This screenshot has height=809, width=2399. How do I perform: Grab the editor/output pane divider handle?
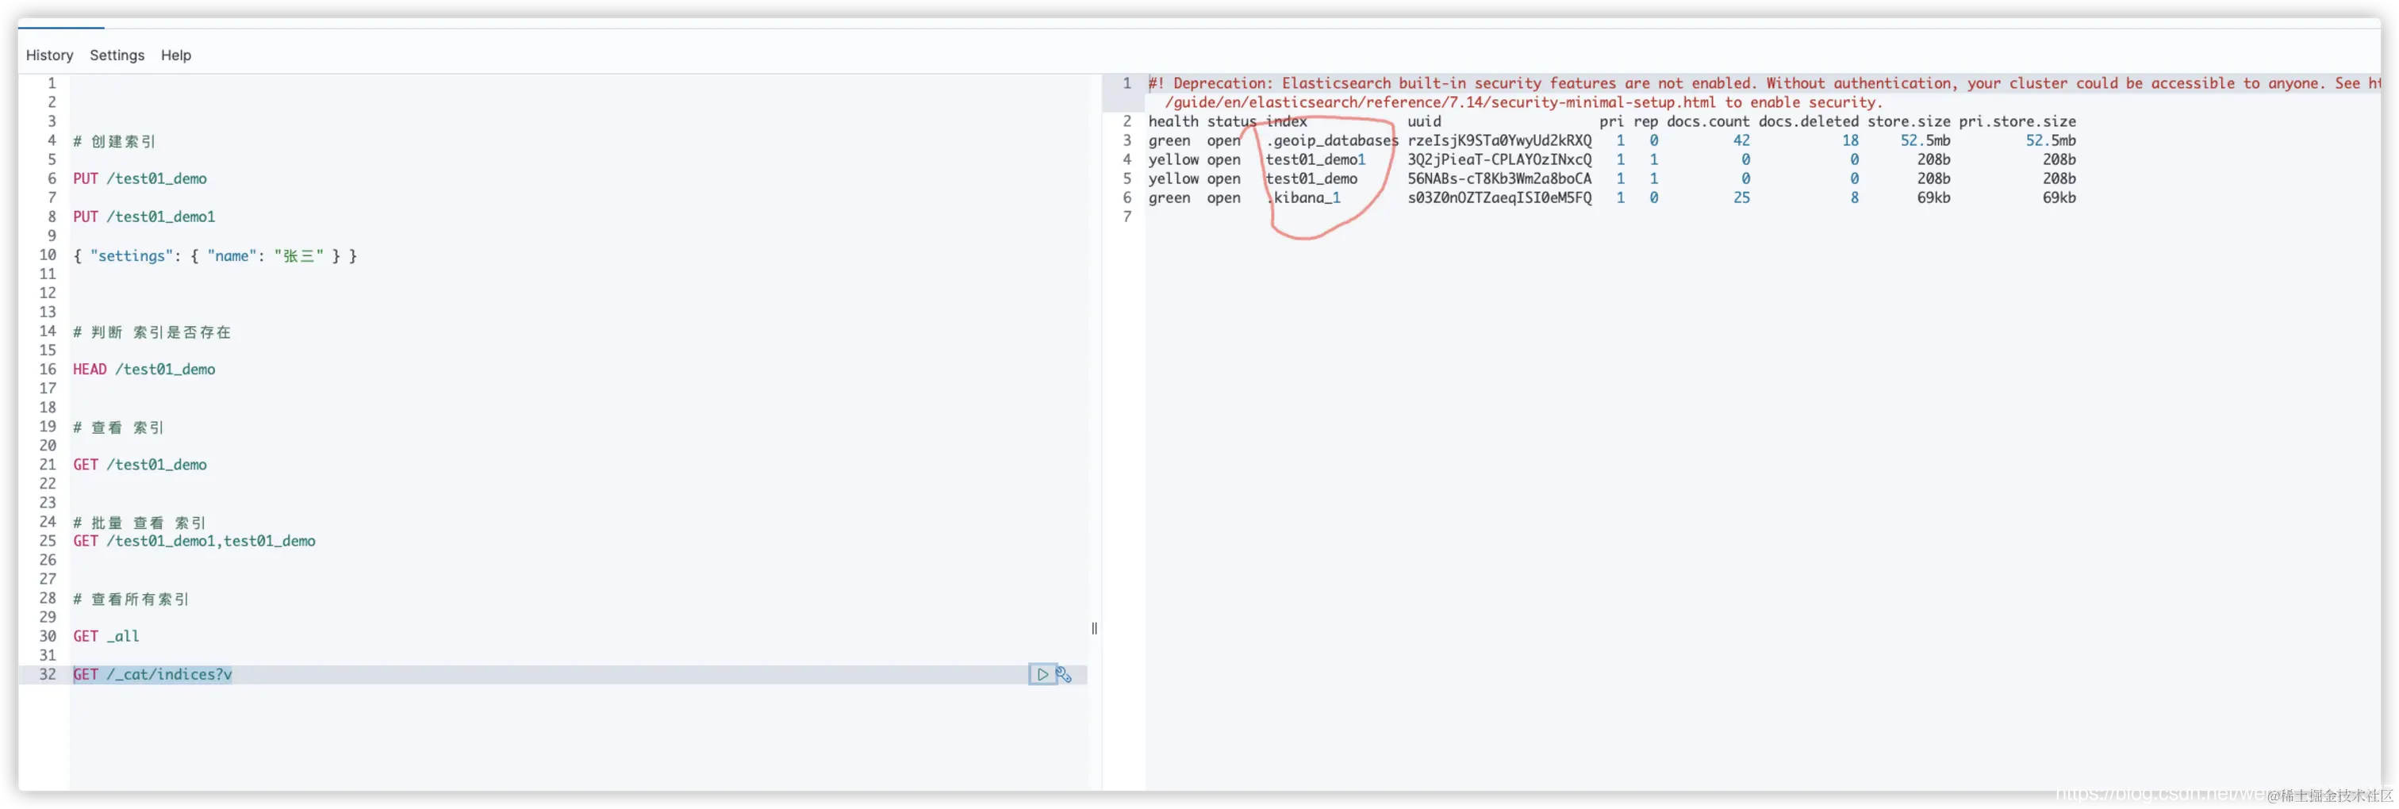point(1094,628)
